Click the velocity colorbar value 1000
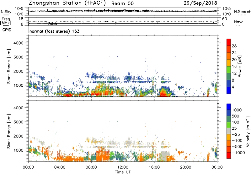The height and width of the screenshot is (174, 251). tap(237, 110)
